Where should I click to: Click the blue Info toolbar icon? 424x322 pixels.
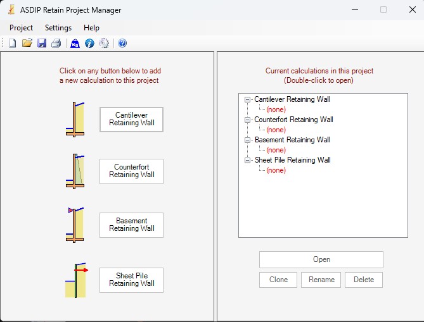[89, 43]
